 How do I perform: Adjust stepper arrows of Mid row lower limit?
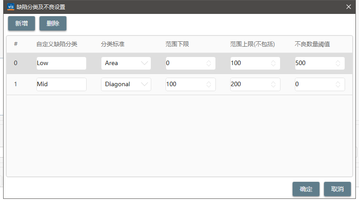click(209, 84)
